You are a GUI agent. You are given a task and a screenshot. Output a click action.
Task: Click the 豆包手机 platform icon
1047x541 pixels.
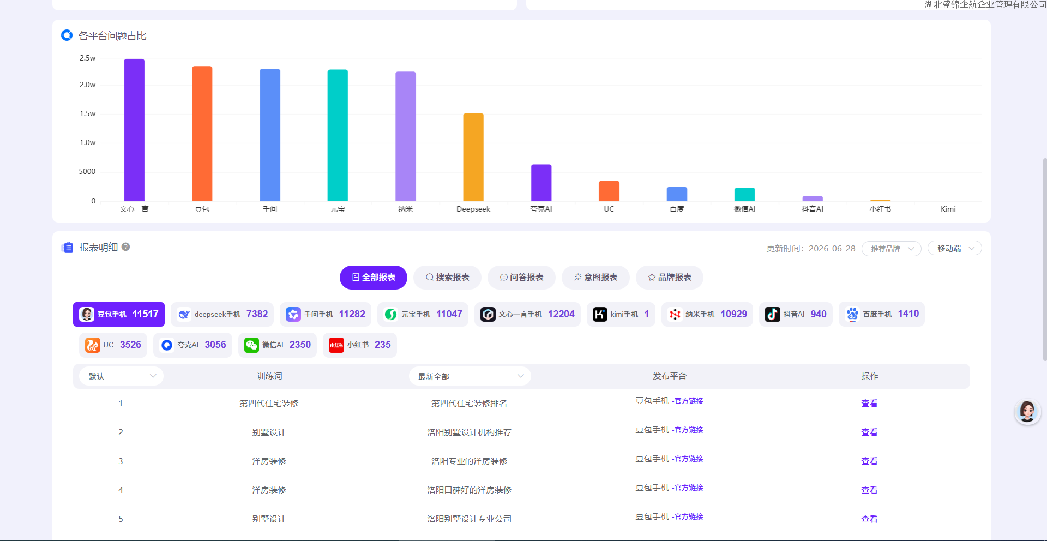[x=87, y=314]
